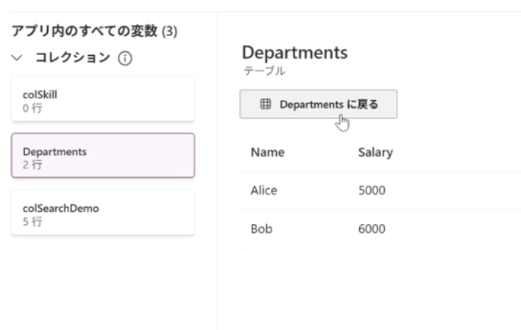Click the 6000 salary value
Image resolution: width=521 pixels, height=330 pixels.
click(372, 229)
